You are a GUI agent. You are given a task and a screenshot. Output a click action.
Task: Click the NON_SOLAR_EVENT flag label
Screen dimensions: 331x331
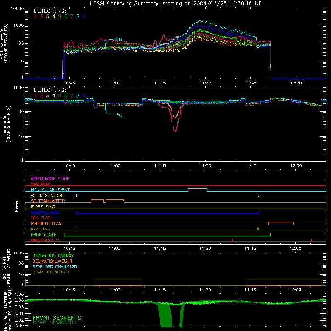50,190
